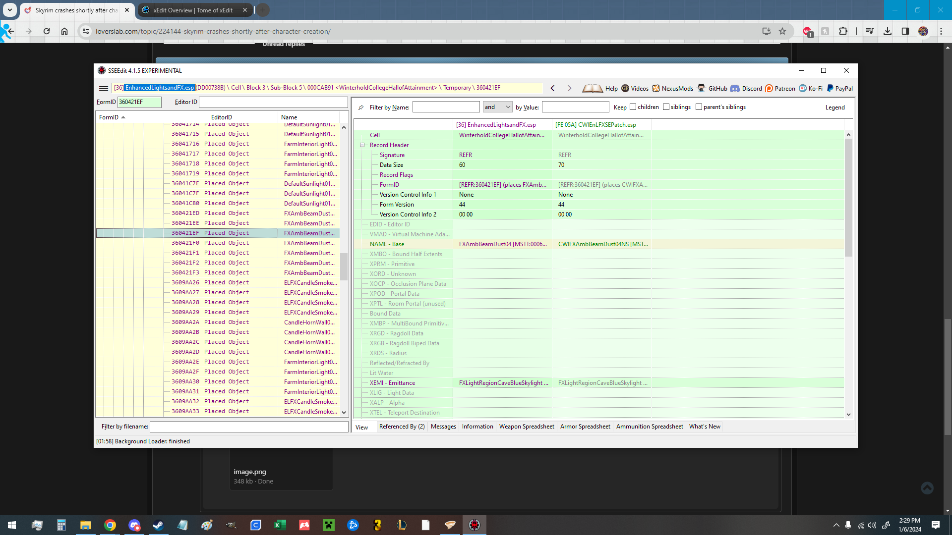Check the parent's siblings option
Viewport: 952px width, 535px height.
(699, 107)
